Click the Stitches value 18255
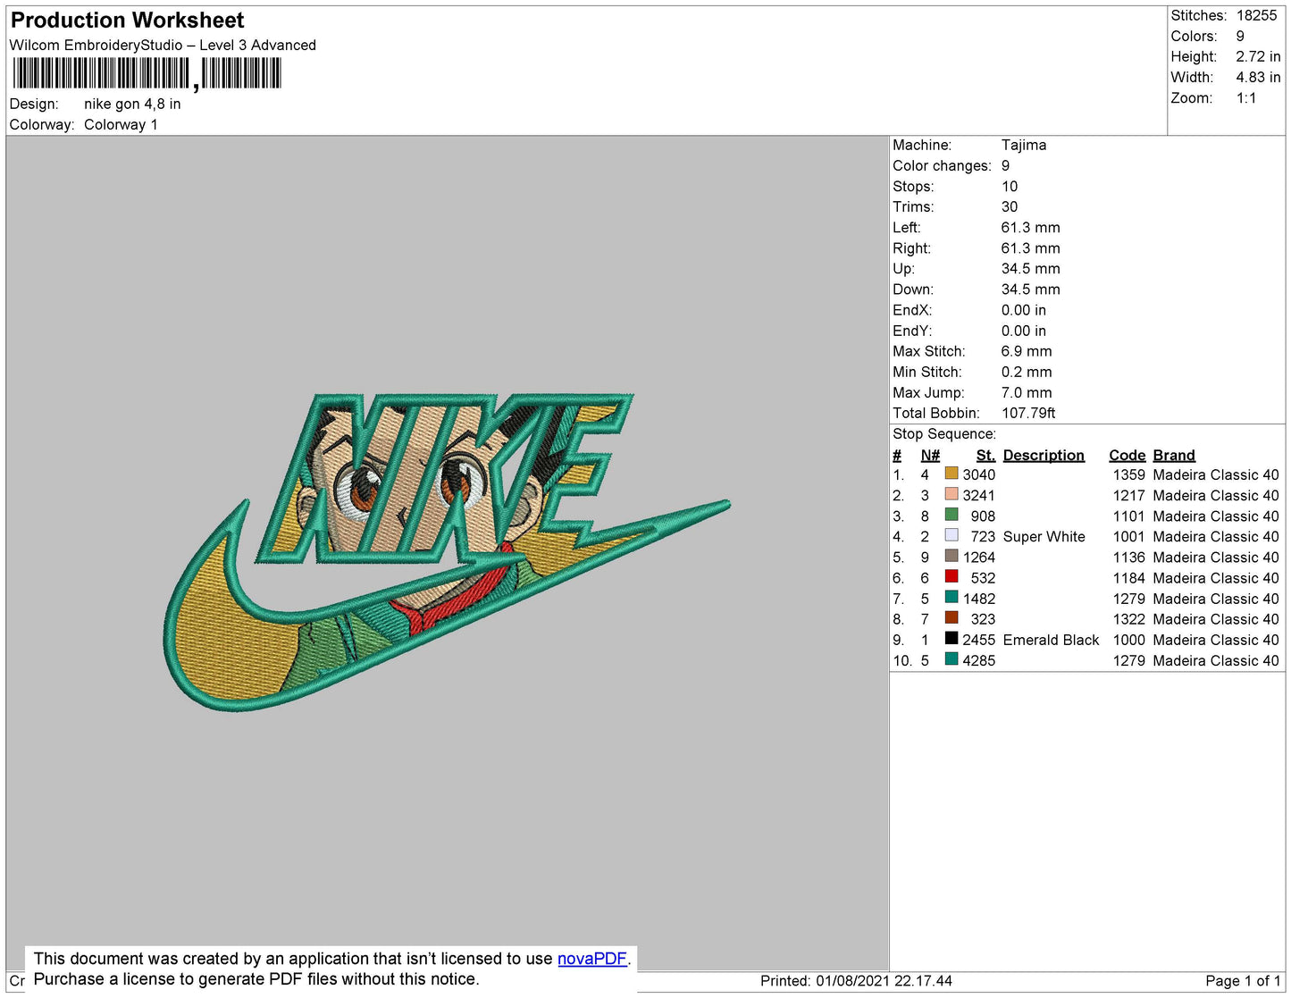 (1256, 15)
